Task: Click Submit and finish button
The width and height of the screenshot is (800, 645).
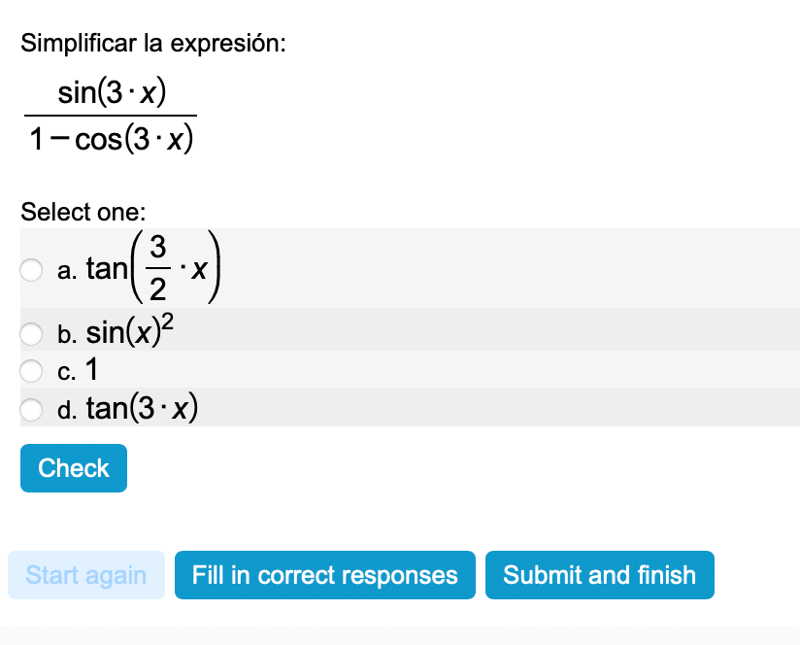Action: [599, 575]
